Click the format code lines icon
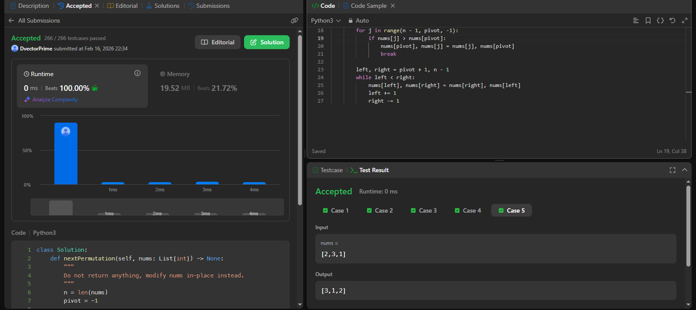 636,20
